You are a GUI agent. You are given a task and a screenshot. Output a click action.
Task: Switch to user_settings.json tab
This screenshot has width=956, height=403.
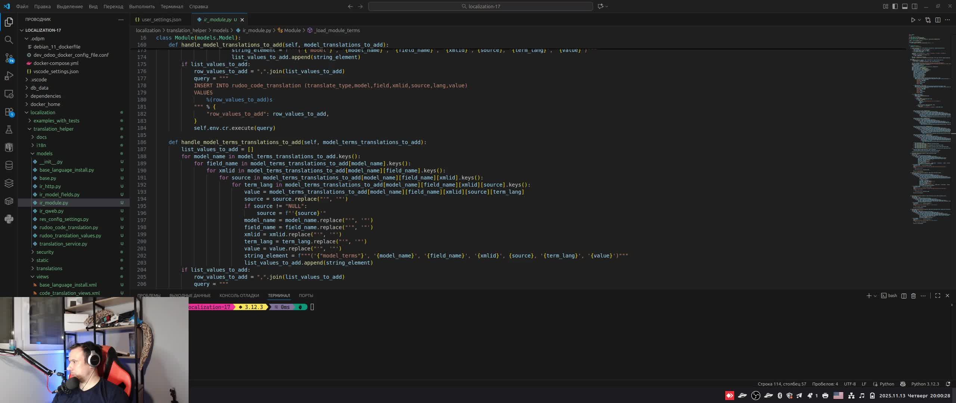(161, 19)
